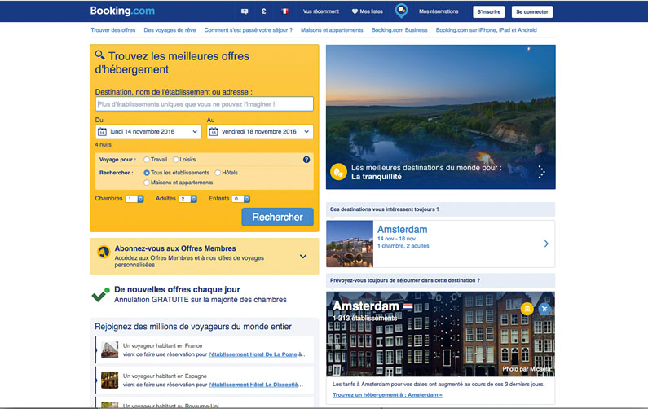Viewport: 648px width, 409px height.
Task: Click the yellow museum badge on Amsterdam photo
Action: coord(527,309)
